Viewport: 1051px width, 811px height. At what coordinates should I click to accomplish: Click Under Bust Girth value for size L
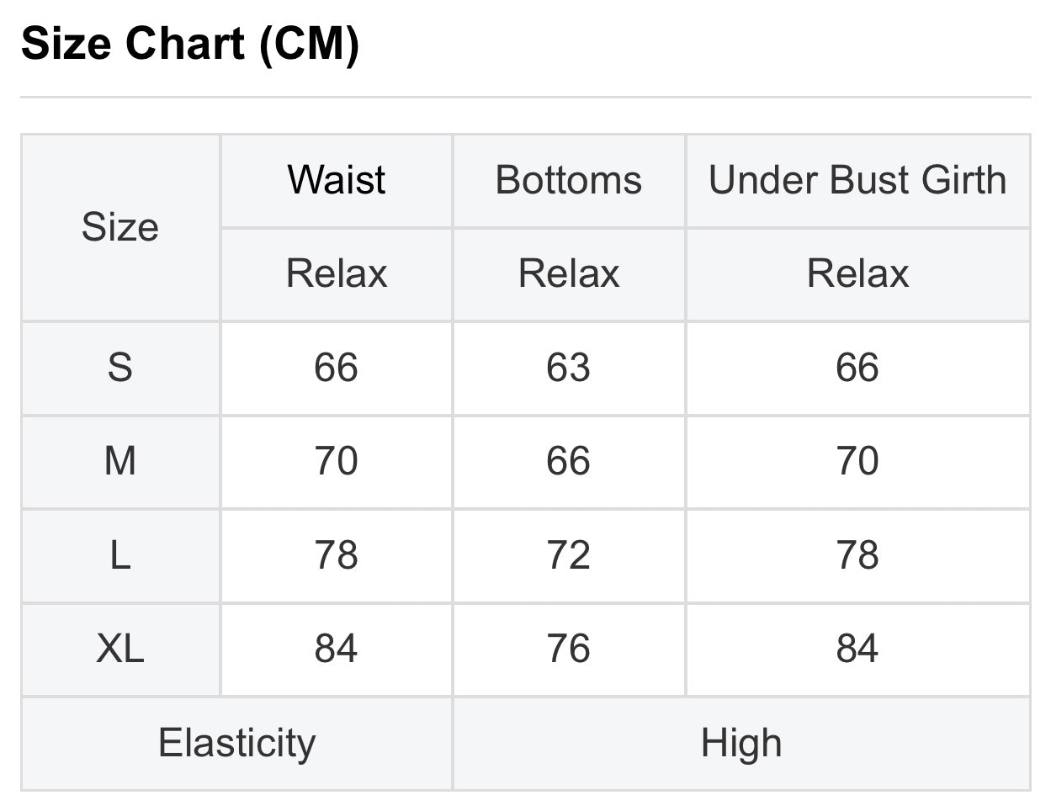click(x=857, y=555)
